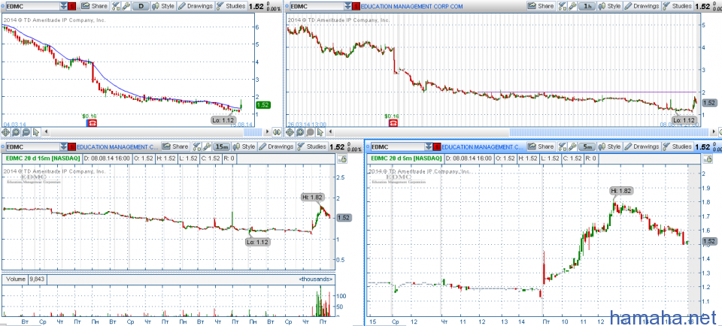Click right scroll arrow below daily chart
The width and height of the screenshot is (722, 326).
pos(266,132)
